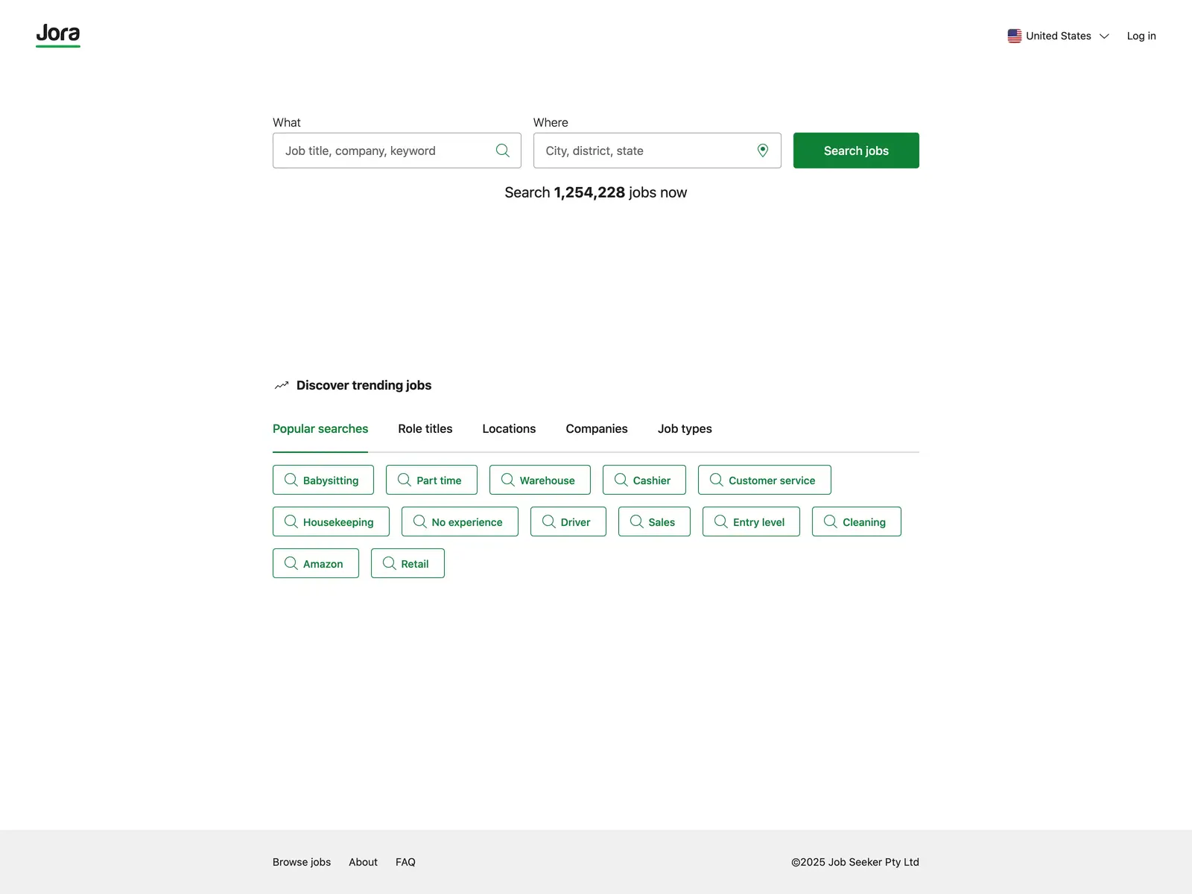
Task: Open the Locations tab
Action: tap(509, 429)
